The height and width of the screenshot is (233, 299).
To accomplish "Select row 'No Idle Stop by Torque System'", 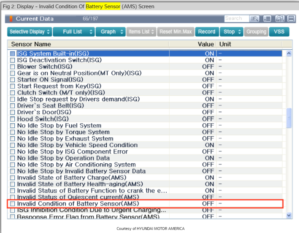I will [145, 132].
